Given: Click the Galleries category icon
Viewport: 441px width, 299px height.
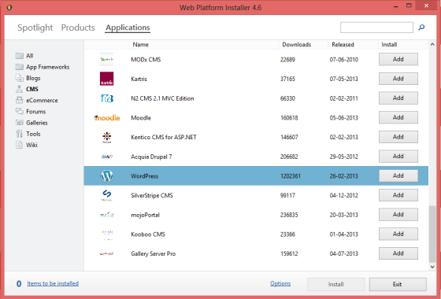Looking at the screenshot, I should tap(20, 122).
